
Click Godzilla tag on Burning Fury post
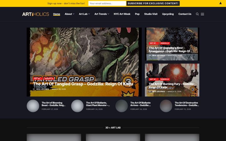coord(164,79)
